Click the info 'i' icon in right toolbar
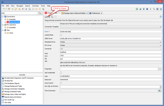 (x=151, y=9)
